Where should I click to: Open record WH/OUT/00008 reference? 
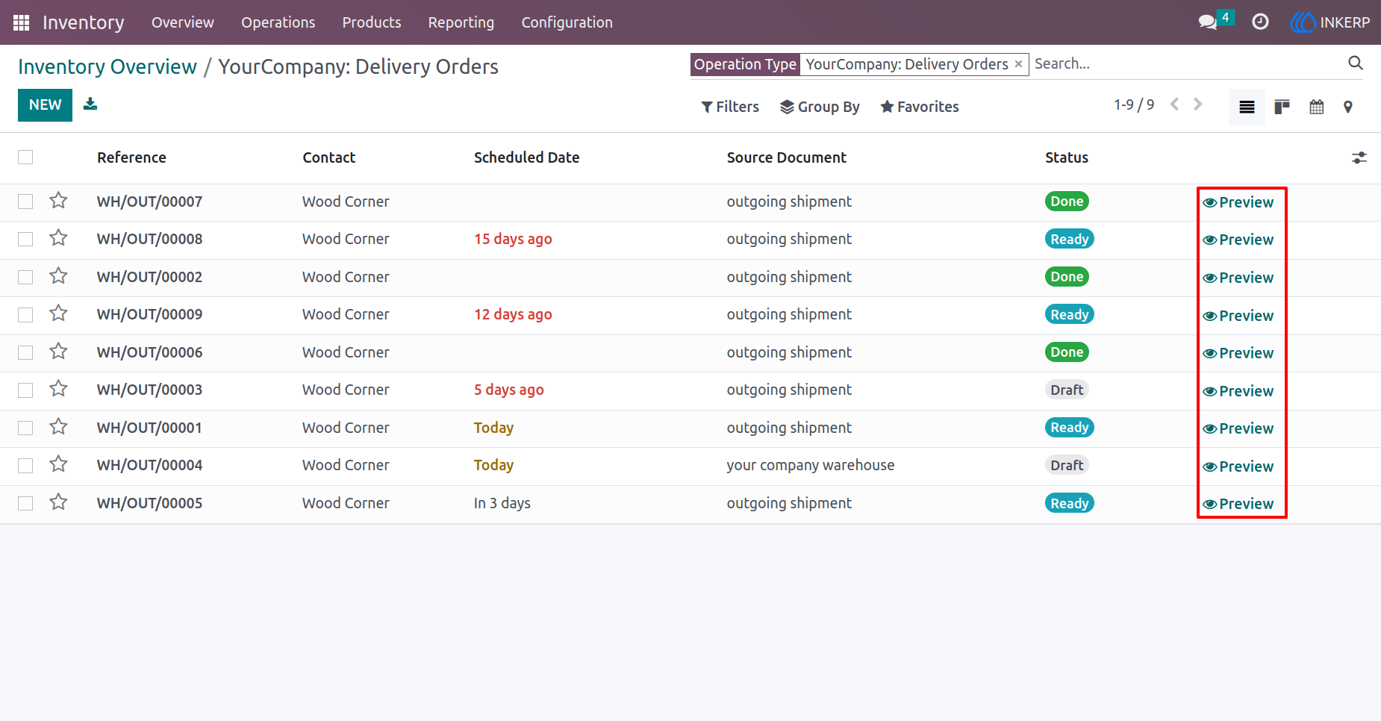click(x=149, y=239)
